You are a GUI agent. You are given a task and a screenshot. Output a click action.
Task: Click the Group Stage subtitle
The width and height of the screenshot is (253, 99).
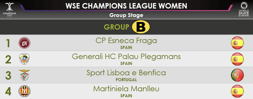[126, 15]
